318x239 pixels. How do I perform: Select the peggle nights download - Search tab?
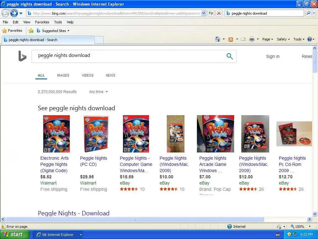(x=48, y=40)
